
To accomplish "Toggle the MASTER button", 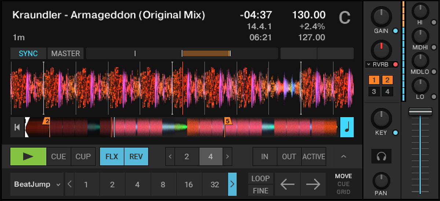I will [66, 54].
